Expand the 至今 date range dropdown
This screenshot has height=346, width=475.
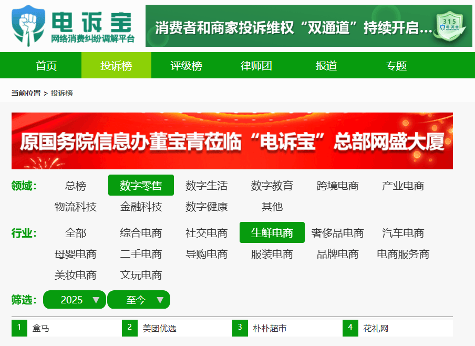pos(139,300)
